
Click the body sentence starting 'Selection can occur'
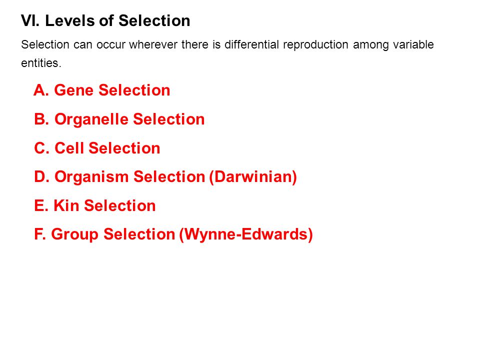[x=227, y=53]
